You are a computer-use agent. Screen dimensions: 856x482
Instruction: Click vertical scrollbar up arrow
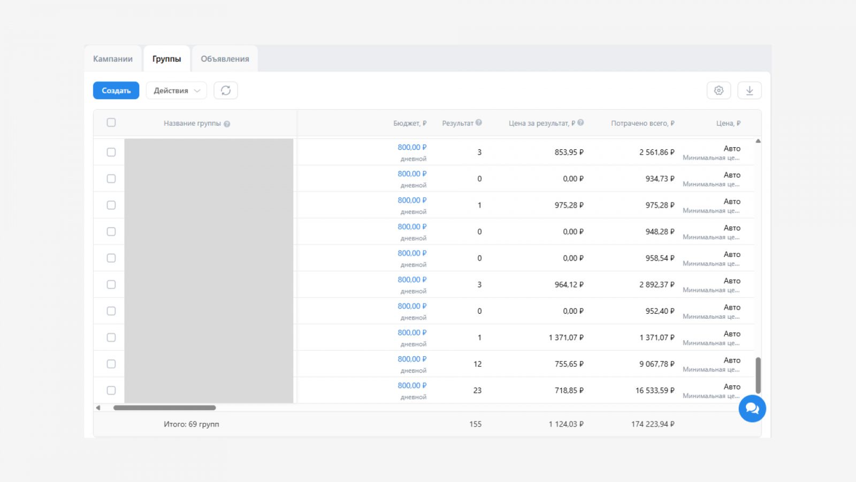(758, 141)
